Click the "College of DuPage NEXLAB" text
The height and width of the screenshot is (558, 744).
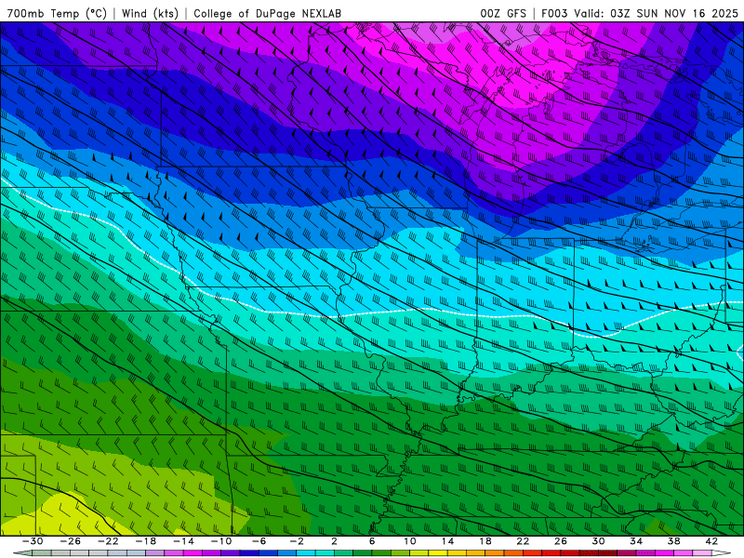click(x=267, y=13)
